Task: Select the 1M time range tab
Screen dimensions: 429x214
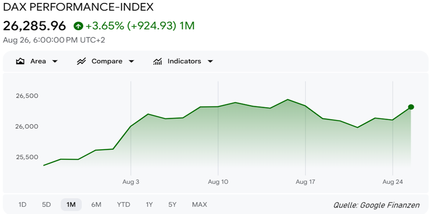Action: click(71, 205)
